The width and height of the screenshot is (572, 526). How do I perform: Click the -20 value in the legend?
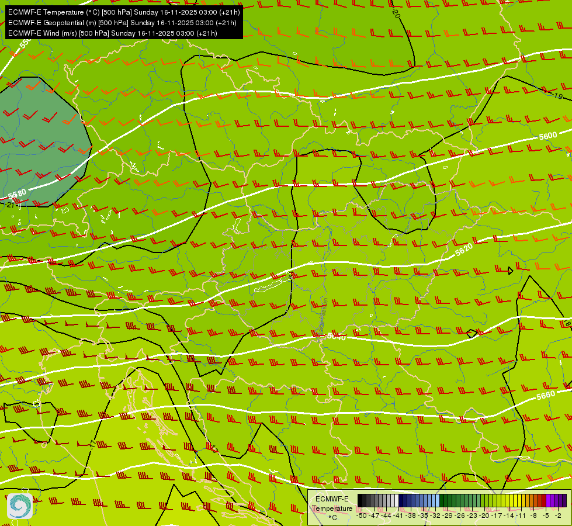point(484,516)
